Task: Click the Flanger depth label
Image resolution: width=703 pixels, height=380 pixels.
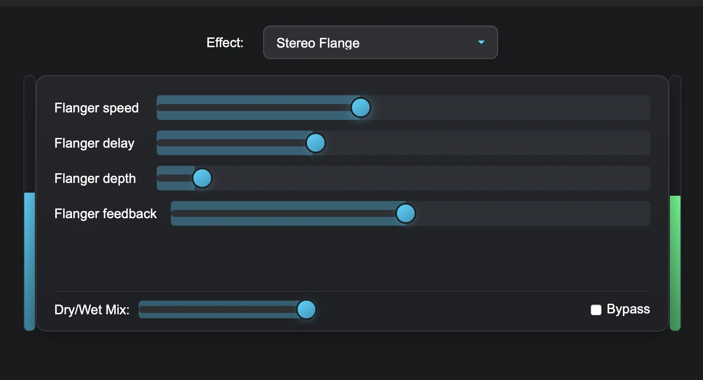Action: point(95,179)
